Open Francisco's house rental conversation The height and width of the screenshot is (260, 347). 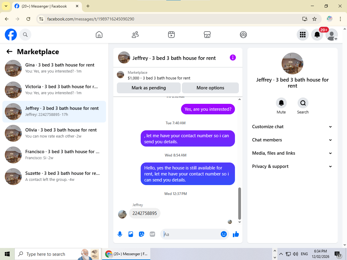(x=54, y=155)
